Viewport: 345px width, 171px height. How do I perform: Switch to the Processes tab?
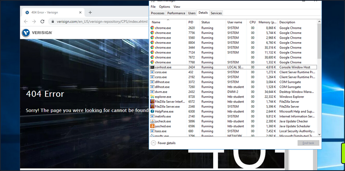point(158,13)
